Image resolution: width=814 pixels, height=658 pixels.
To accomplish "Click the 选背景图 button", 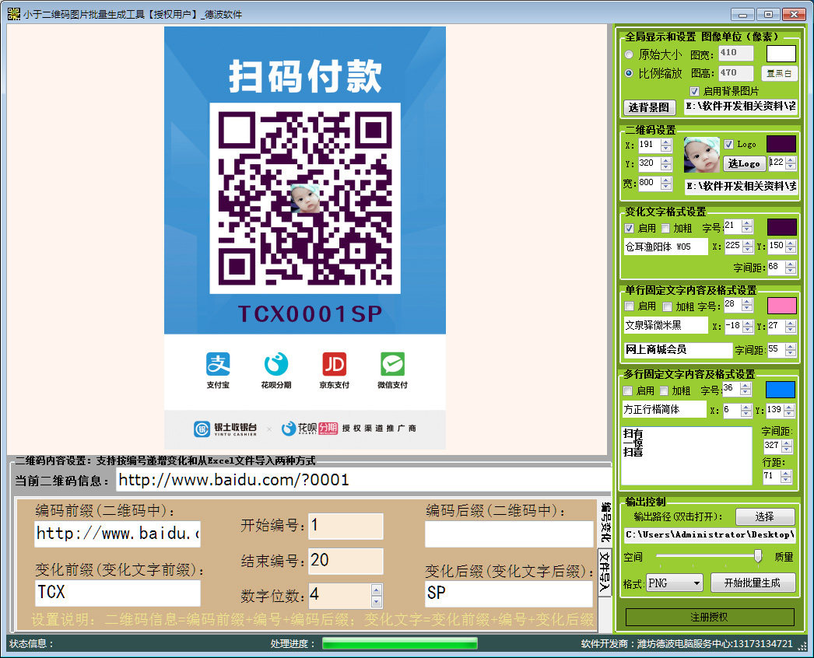I will coord(650,107).
